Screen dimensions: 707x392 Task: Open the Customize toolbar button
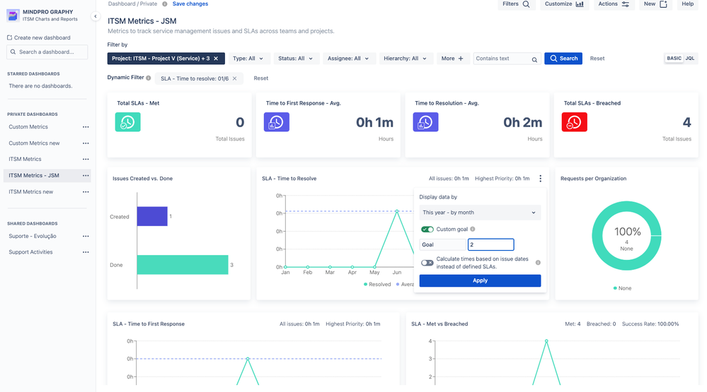click(564, 4)
